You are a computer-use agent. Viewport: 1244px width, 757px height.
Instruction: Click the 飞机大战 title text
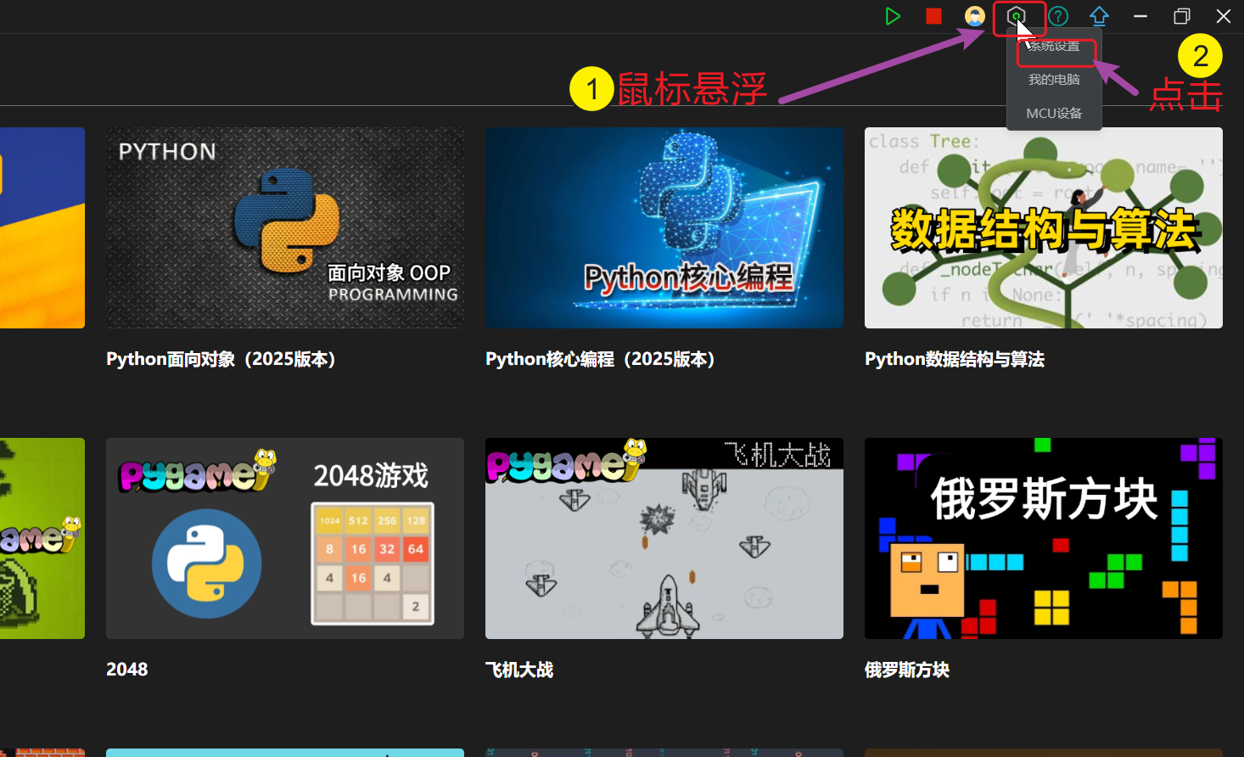click(519, 670)
